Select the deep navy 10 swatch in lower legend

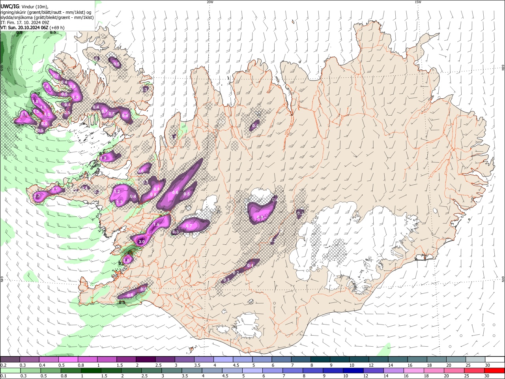point(353,370)
